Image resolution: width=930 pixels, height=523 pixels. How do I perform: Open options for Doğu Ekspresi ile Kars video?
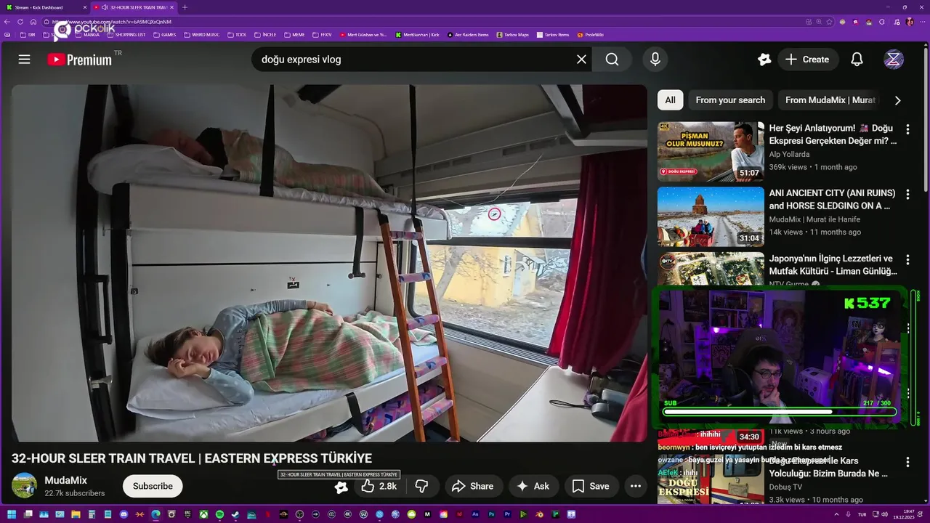(x=907, y=462)
